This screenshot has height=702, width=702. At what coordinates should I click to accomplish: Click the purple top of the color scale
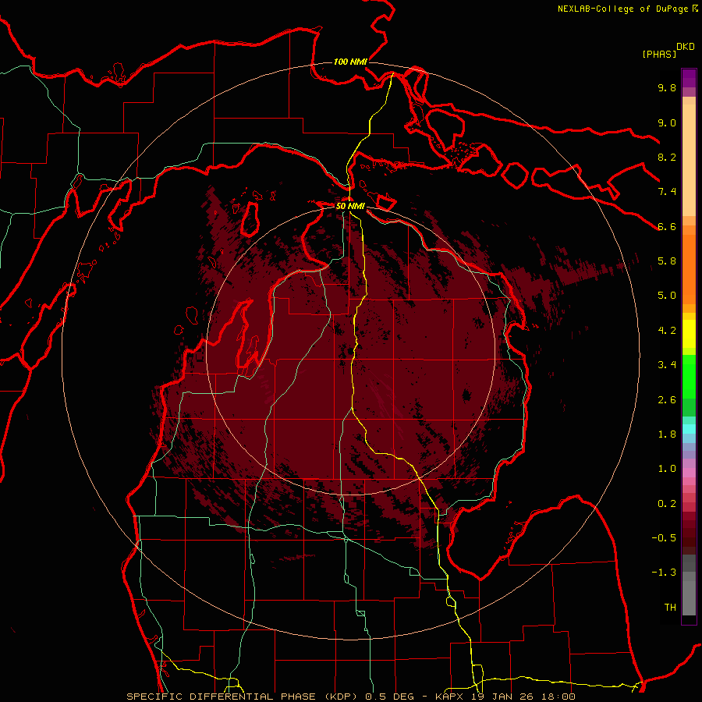pos(689,78)
